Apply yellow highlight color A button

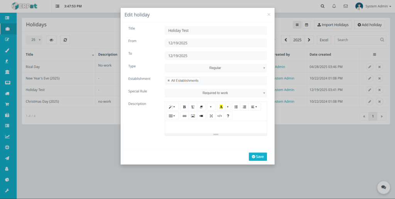(x=221, y=107)
